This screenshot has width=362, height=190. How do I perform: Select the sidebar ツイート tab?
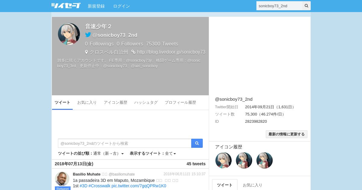pos(225,185)
